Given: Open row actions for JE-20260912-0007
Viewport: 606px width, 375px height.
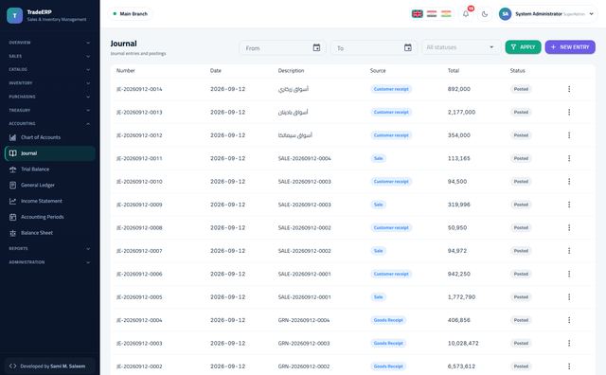Looking at the screenshot, I should [569, 251].
